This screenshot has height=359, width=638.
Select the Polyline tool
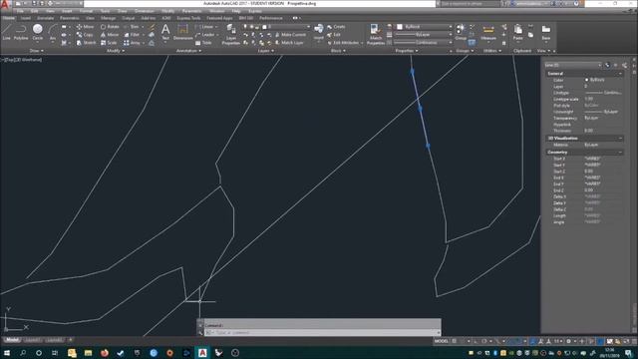pyautogui.click(x=21, y=32)
